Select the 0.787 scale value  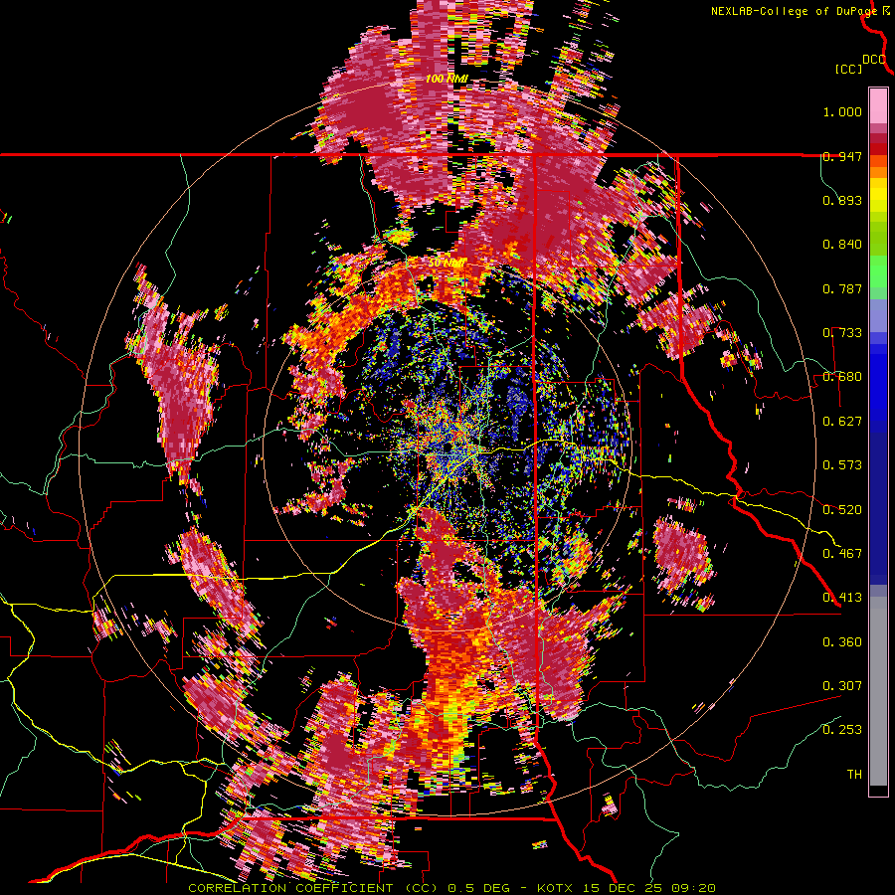(842, 288)
